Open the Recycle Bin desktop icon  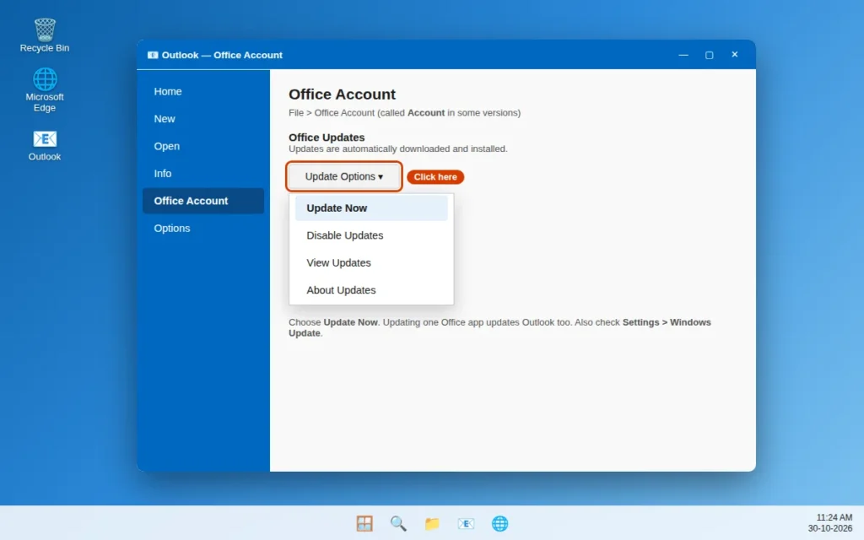click(45, 35)
